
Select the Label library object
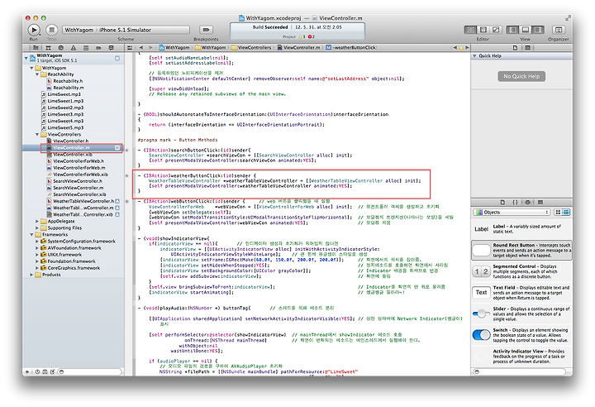point(521,229)
